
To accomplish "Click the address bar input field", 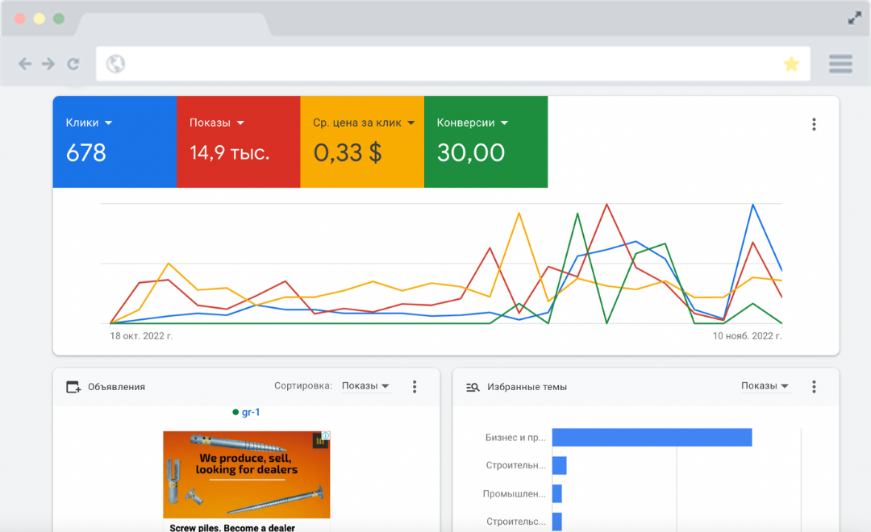I will pyautogui.click(x=452, y=64).
